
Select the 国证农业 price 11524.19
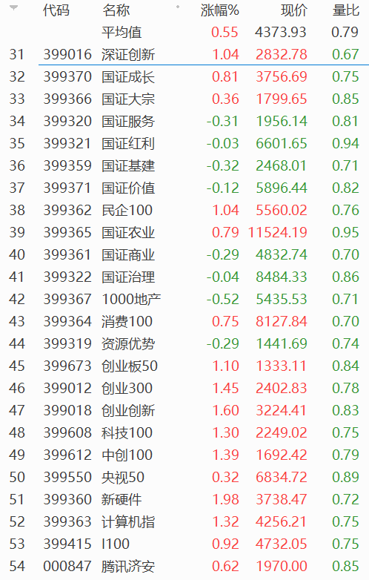point(277,232)
